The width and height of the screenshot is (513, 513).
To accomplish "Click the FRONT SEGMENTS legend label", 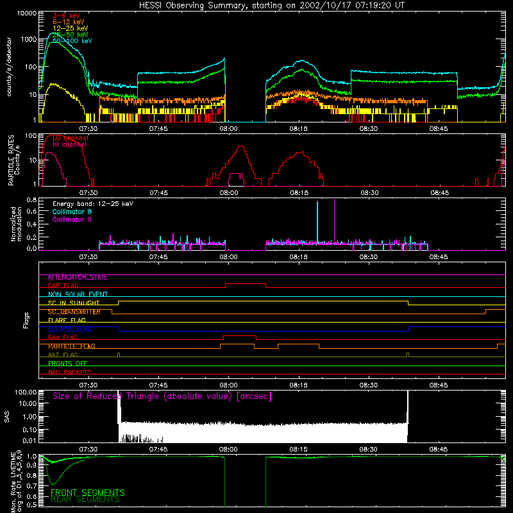I will tap(88, 492).
